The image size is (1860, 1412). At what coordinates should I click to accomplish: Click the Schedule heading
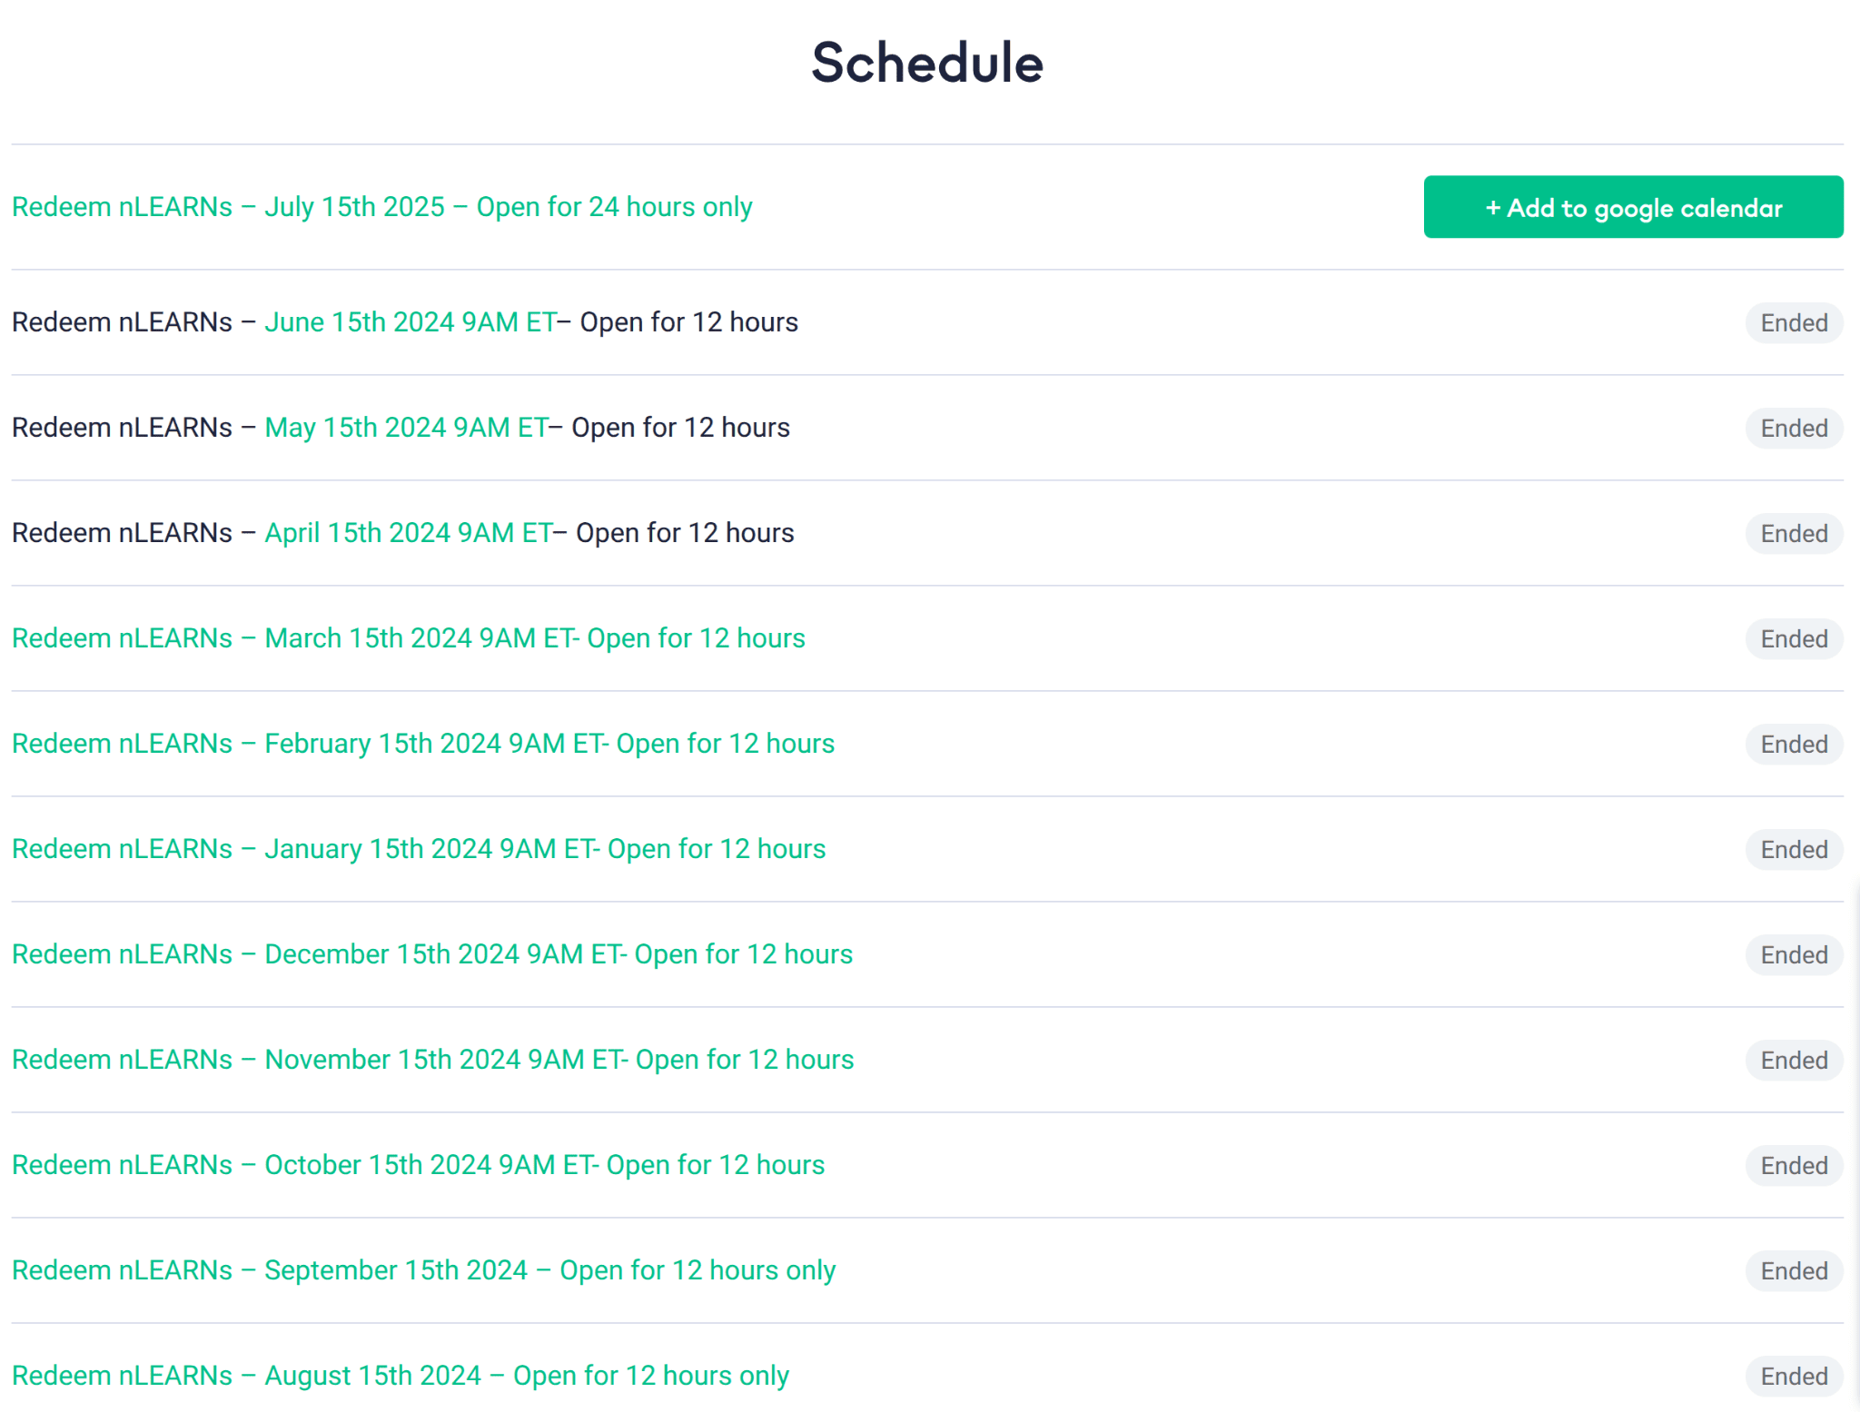point(927,63)
